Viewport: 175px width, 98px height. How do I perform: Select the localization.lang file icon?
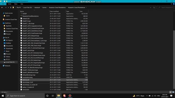tap(21, 77)
